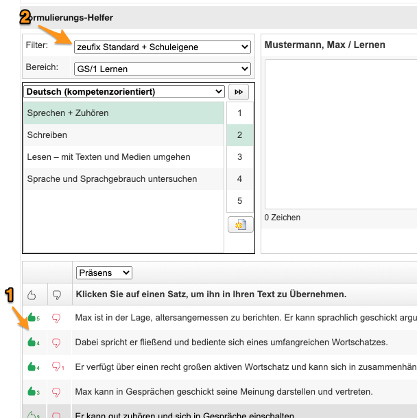Thumbs up the sentence 'Max ist in der Lage'
Image resolution: width=417 pixels, height=418 pixels.
pyautogui.click(x=32, y=317)
